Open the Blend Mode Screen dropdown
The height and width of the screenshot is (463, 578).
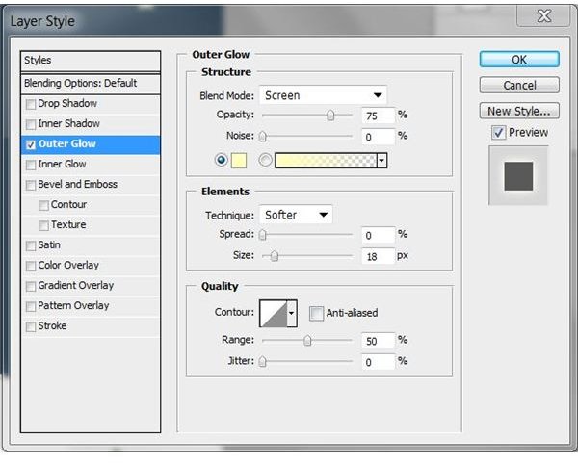[323, 95]
